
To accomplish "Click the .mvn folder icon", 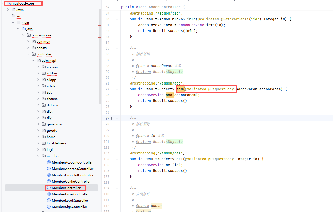I will (x=14, y=10).
